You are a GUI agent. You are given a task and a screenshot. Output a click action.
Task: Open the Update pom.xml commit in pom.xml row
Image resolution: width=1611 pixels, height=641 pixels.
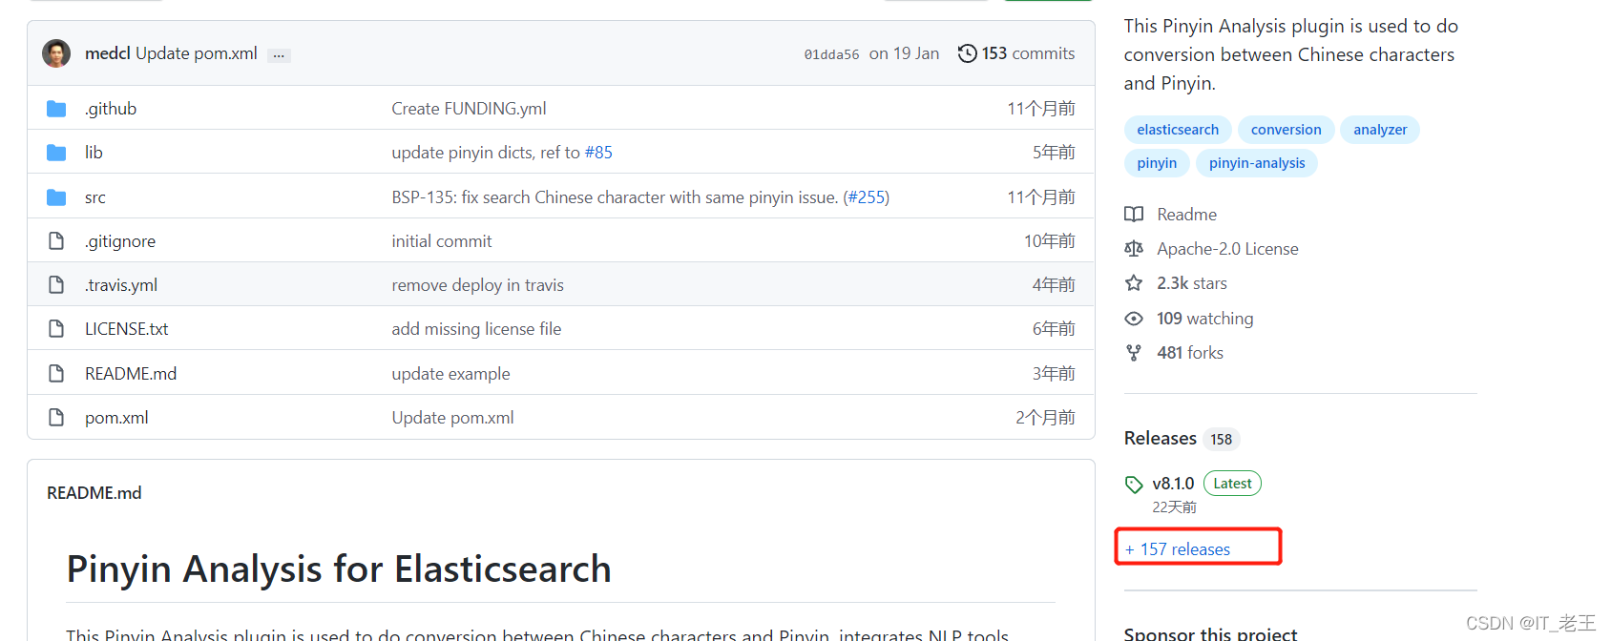click(452, 418)
